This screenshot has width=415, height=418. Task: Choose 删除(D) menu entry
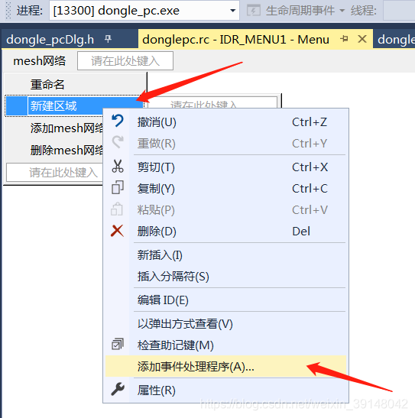point(225,231)
